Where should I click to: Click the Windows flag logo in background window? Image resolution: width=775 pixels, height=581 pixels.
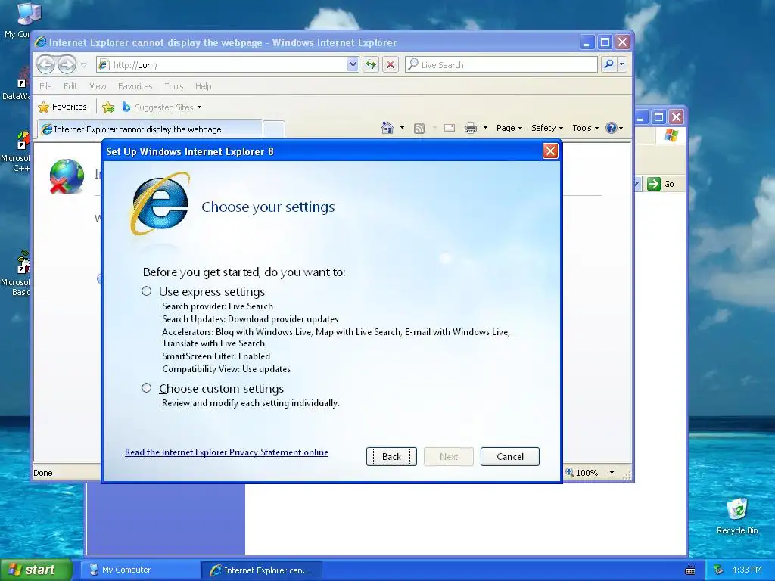point(671,135)
